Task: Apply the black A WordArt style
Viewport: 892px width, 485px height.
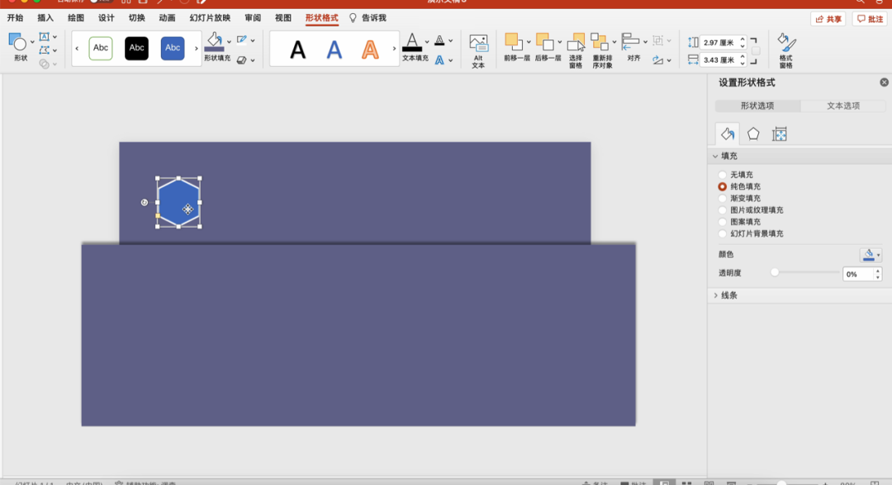Action: click(297, 50)
